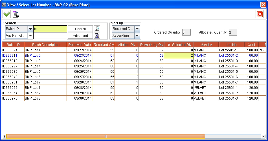Sort by the Received Date column header

click(x=80, y=45)
